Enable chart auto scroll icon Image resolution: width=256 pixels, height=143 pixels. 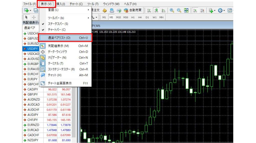(195, 10)
